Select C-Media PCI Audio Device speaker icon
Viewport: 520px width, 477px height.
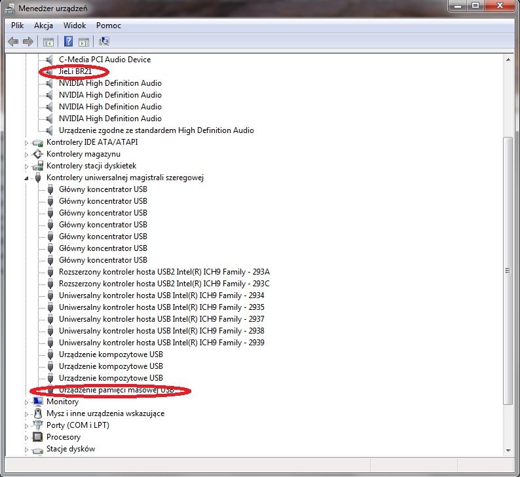tap(49, 60)
